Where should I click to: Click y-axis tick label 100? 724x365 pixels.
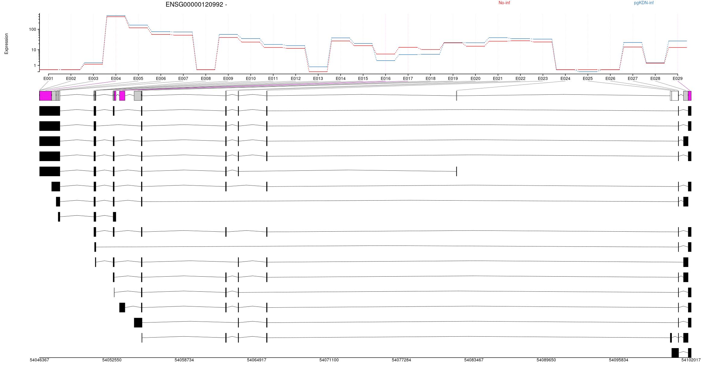tap(32, 30)
